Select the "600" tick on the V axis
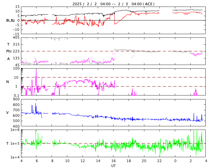This screenshot has height=168, width=210. 16,115
